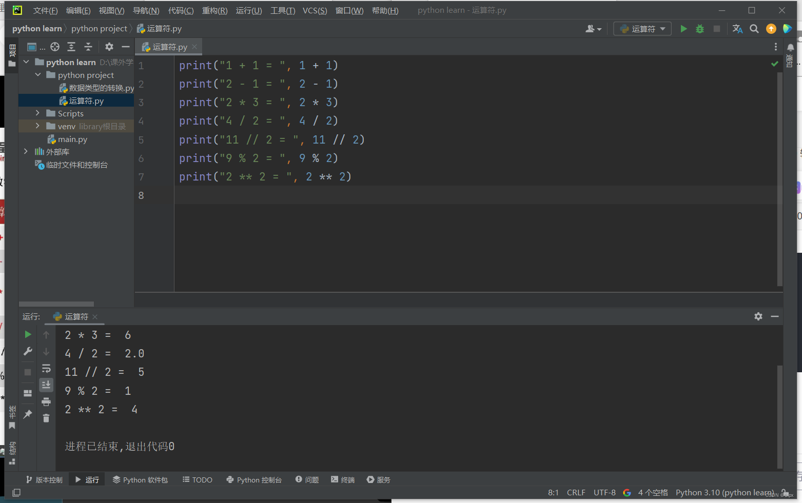Click green checkmark inspection indicator

(774, 64)
